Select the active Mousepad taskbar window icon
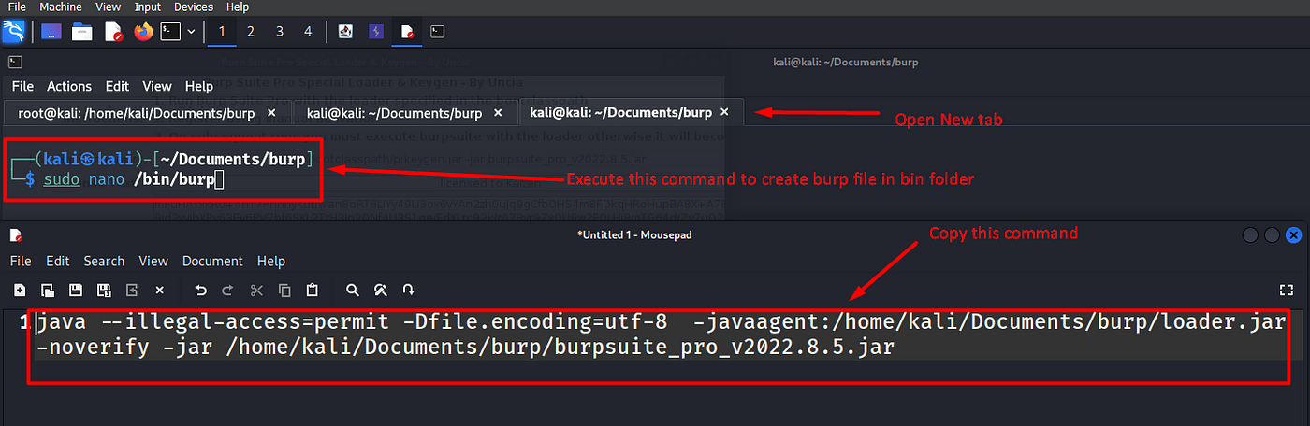The width and height of the screenshot is (1310, 426). click(407, 32)
